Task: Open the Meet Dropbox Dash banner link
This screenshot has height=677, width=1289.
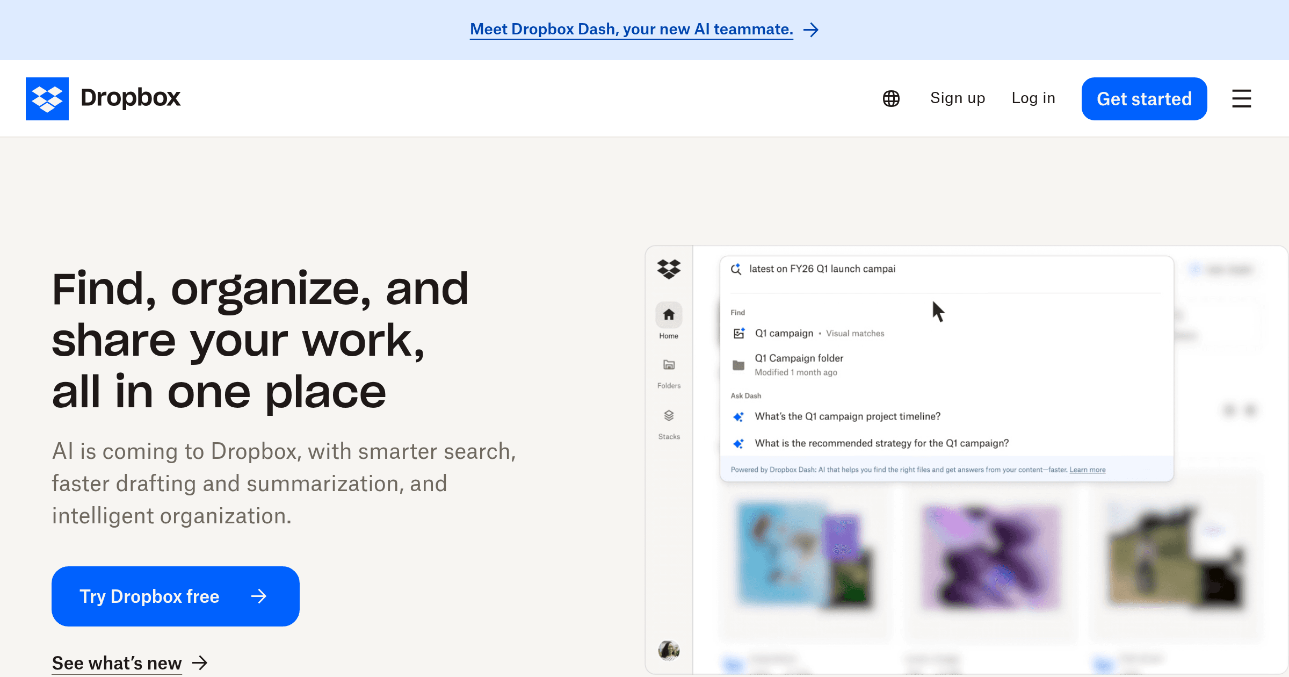Action: (632, 30)
